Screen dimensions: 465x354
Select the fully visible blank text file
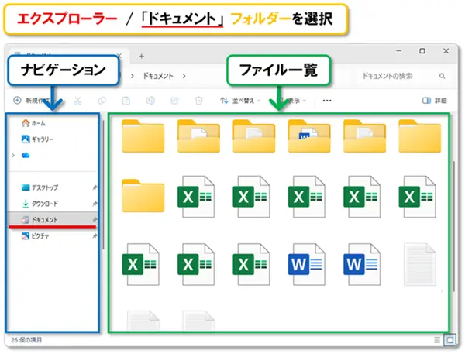[420, 264]
